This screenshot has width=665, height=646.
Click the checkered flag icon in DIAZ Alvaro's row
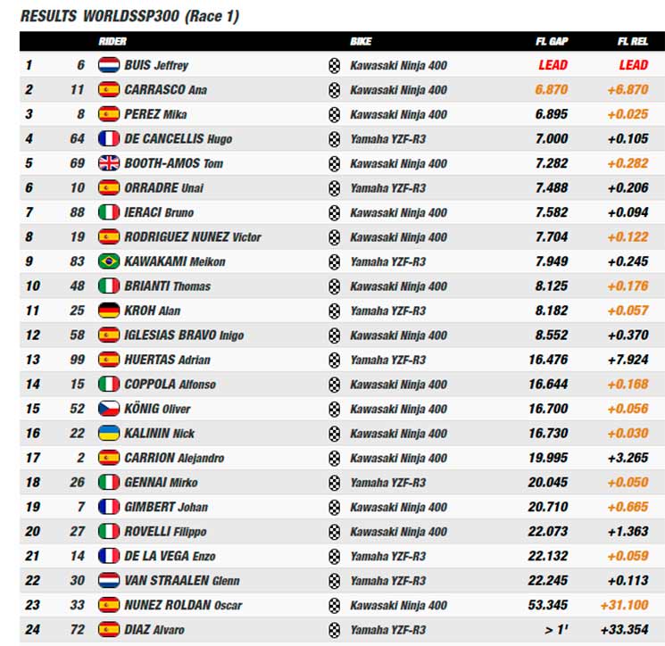click(x=334, y=630)
